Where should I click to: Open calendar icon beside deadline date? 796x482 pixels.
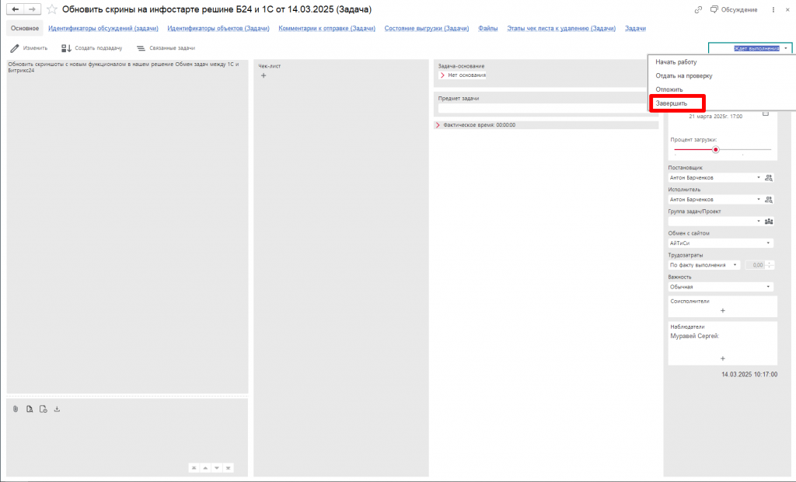tap(766, 114)
